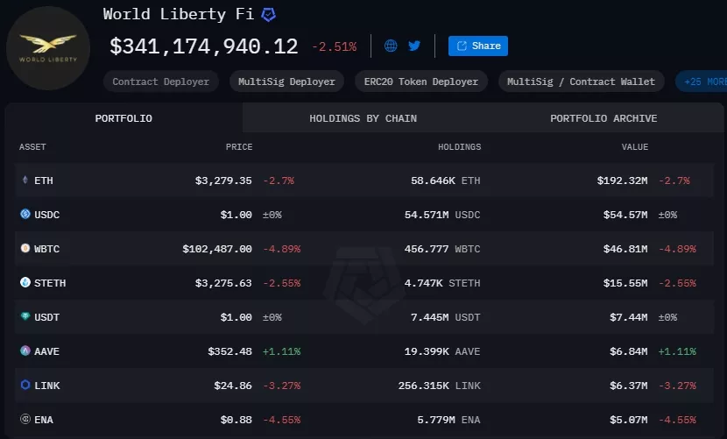The height and width of the screenshot is (439, 727).
Task: Click holdings 256.315K LINK
Action: (x=439, y=386)
